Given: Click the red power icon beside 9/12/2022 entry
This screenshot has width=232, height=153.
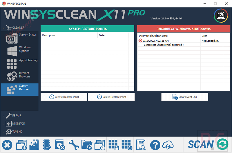Looking at the screenshot, I should tap(140, 41).
